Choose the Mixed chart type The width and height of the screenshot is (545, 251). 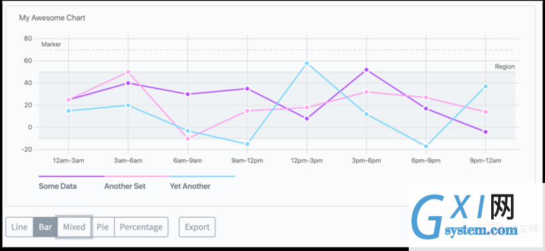74,227
